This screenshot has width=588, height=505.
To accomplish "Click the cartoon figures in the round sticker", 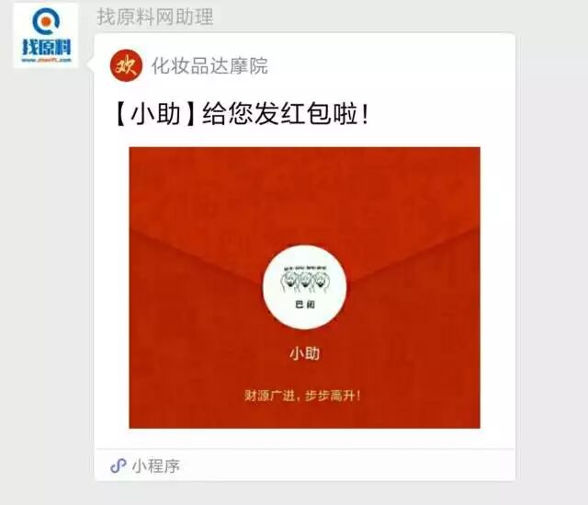I will [304, 280].
